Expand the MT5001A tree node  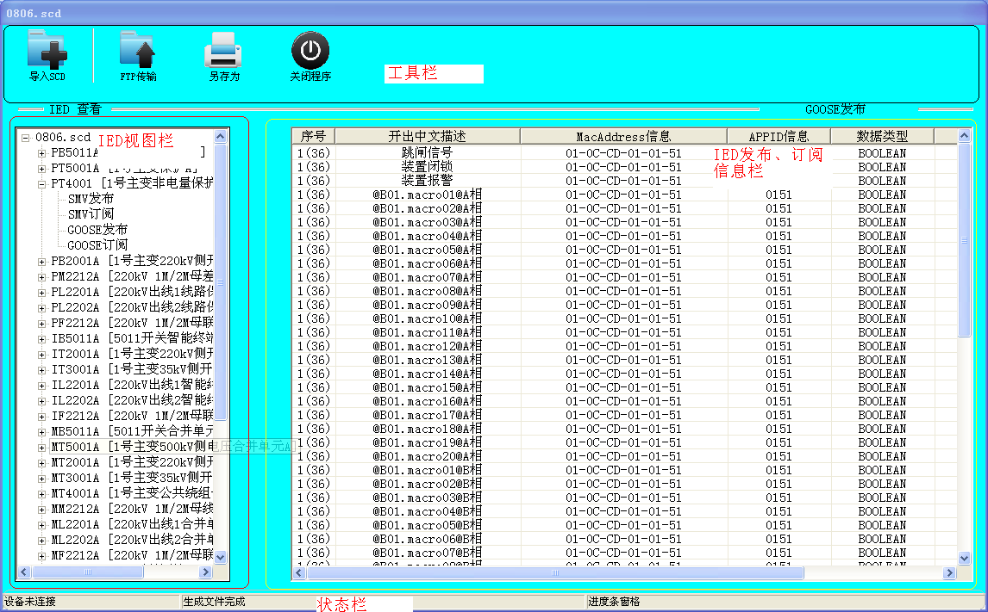coord(41,448)
